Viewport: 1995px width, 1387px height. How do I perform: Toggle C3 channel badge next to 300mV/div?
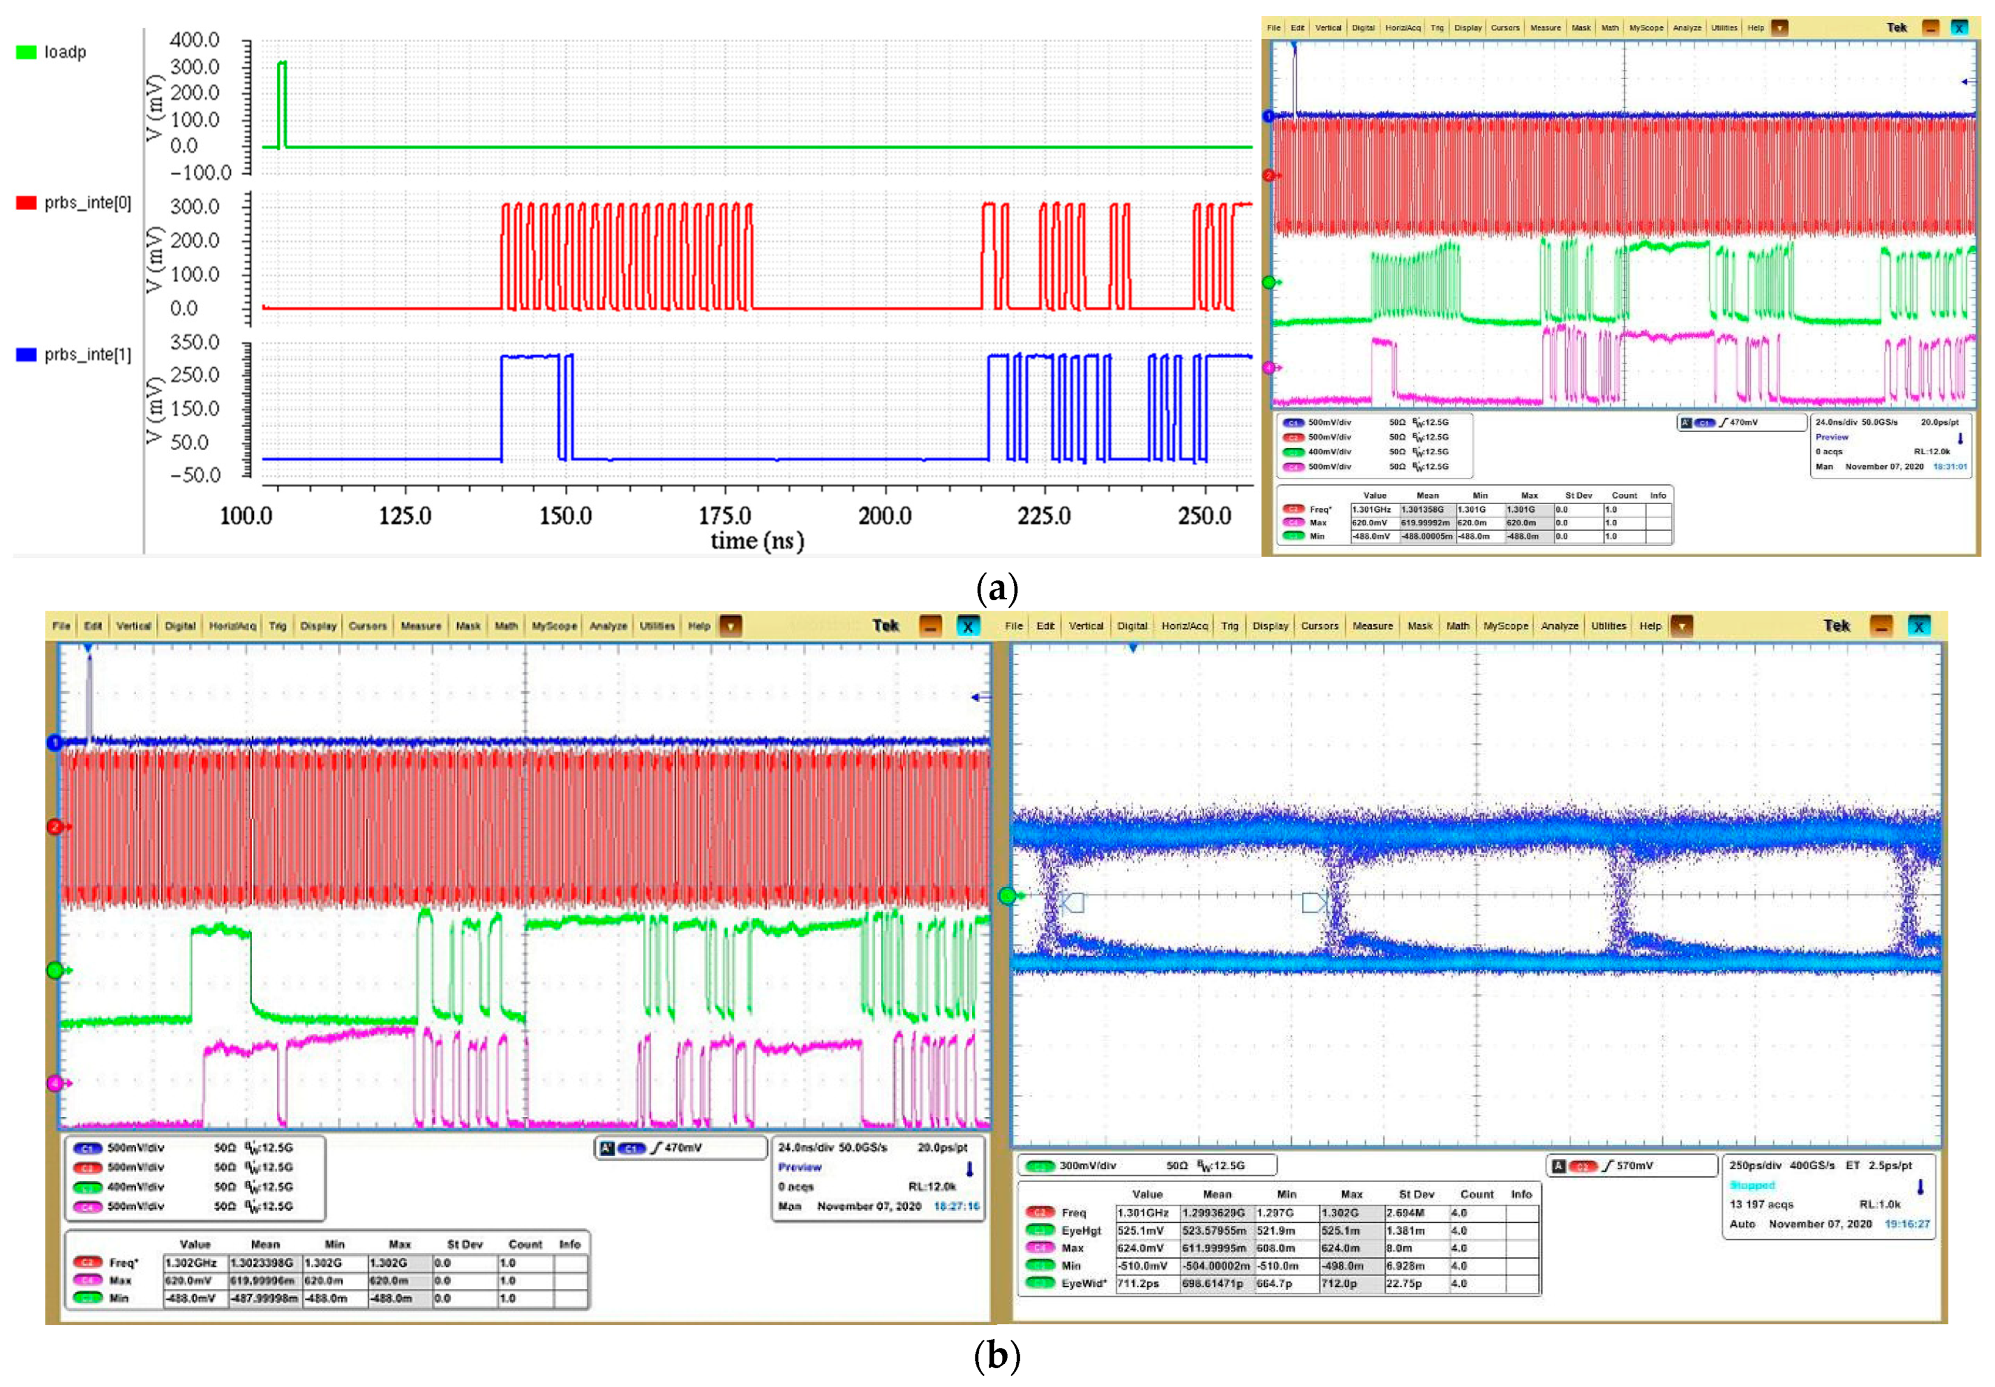[1040, 1165]
